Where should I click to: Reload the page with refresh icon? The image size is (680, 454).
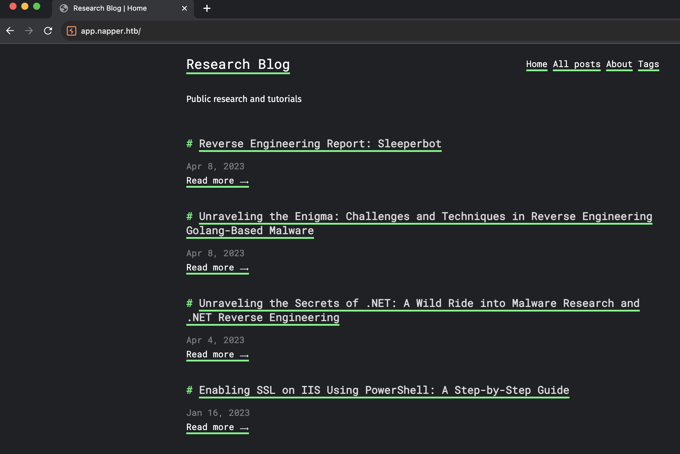coord(48,31)
